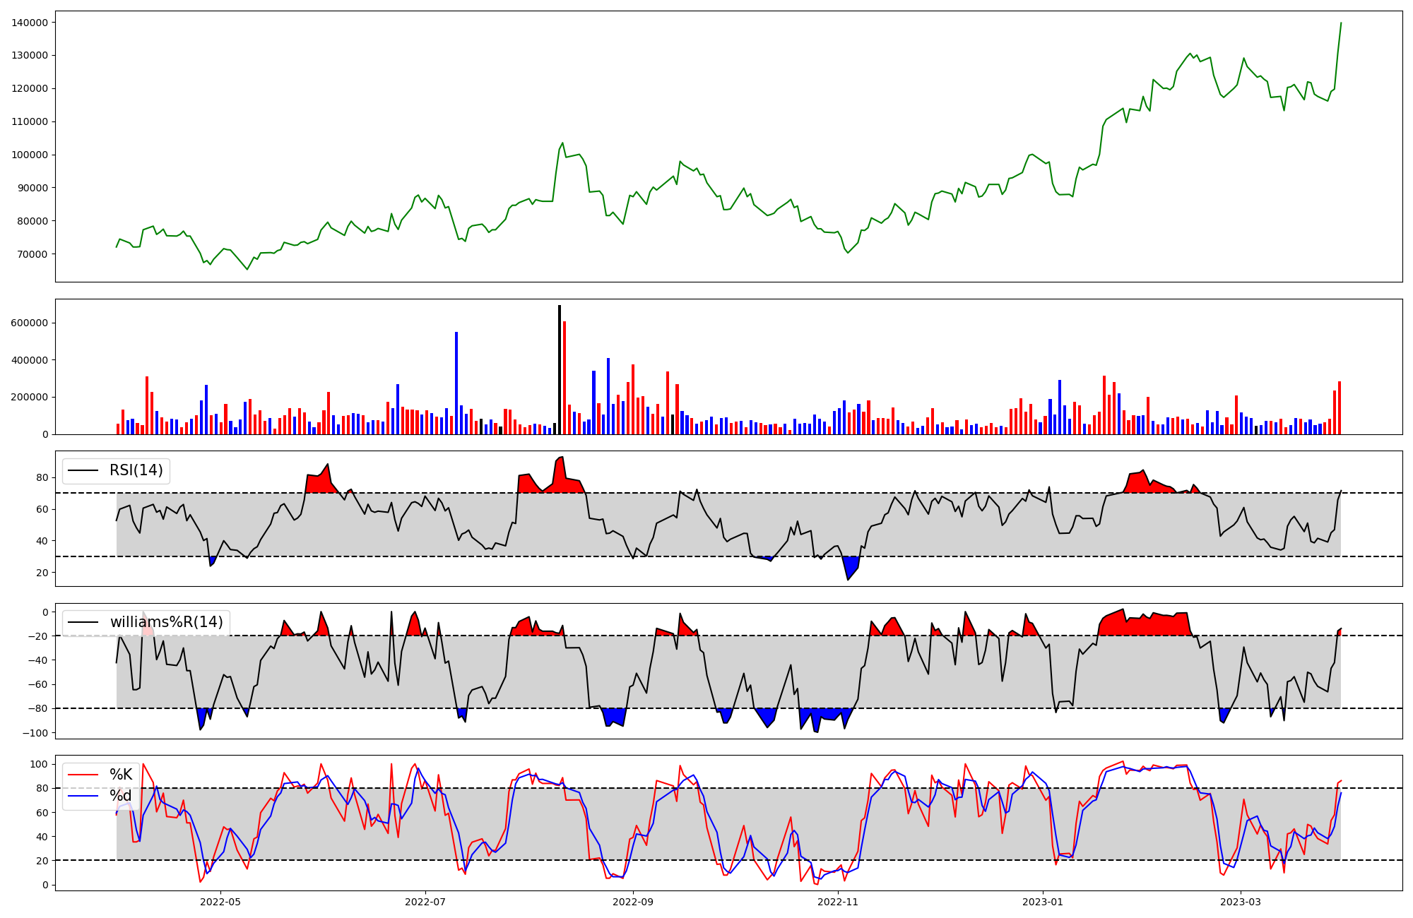Select the 2022-11 date tick label
1413x918 pixels.
838,902
